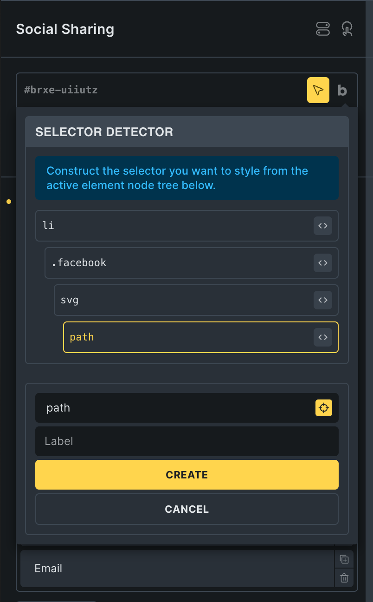Click the duplicate icon next to Email
This screenshot has width=373, height=602.
coord(344,559)
